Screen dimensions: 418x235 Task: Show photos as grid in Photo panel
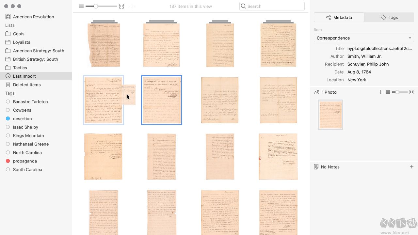(411, 92)
